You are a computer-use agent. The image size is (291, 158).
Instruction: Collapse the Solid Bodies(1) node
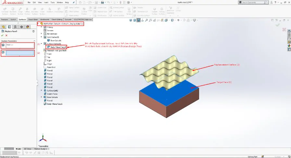coord(41,37)
